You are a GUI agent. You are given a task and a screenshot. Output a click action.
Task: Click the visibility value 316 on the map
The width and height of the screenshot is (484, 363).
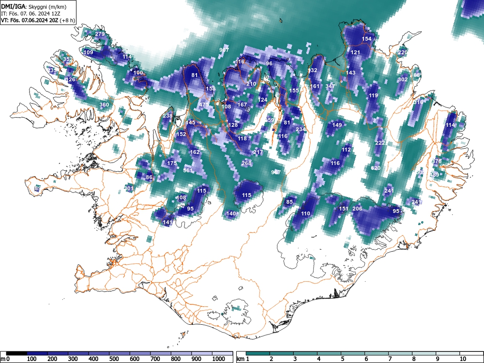(418, 102)
